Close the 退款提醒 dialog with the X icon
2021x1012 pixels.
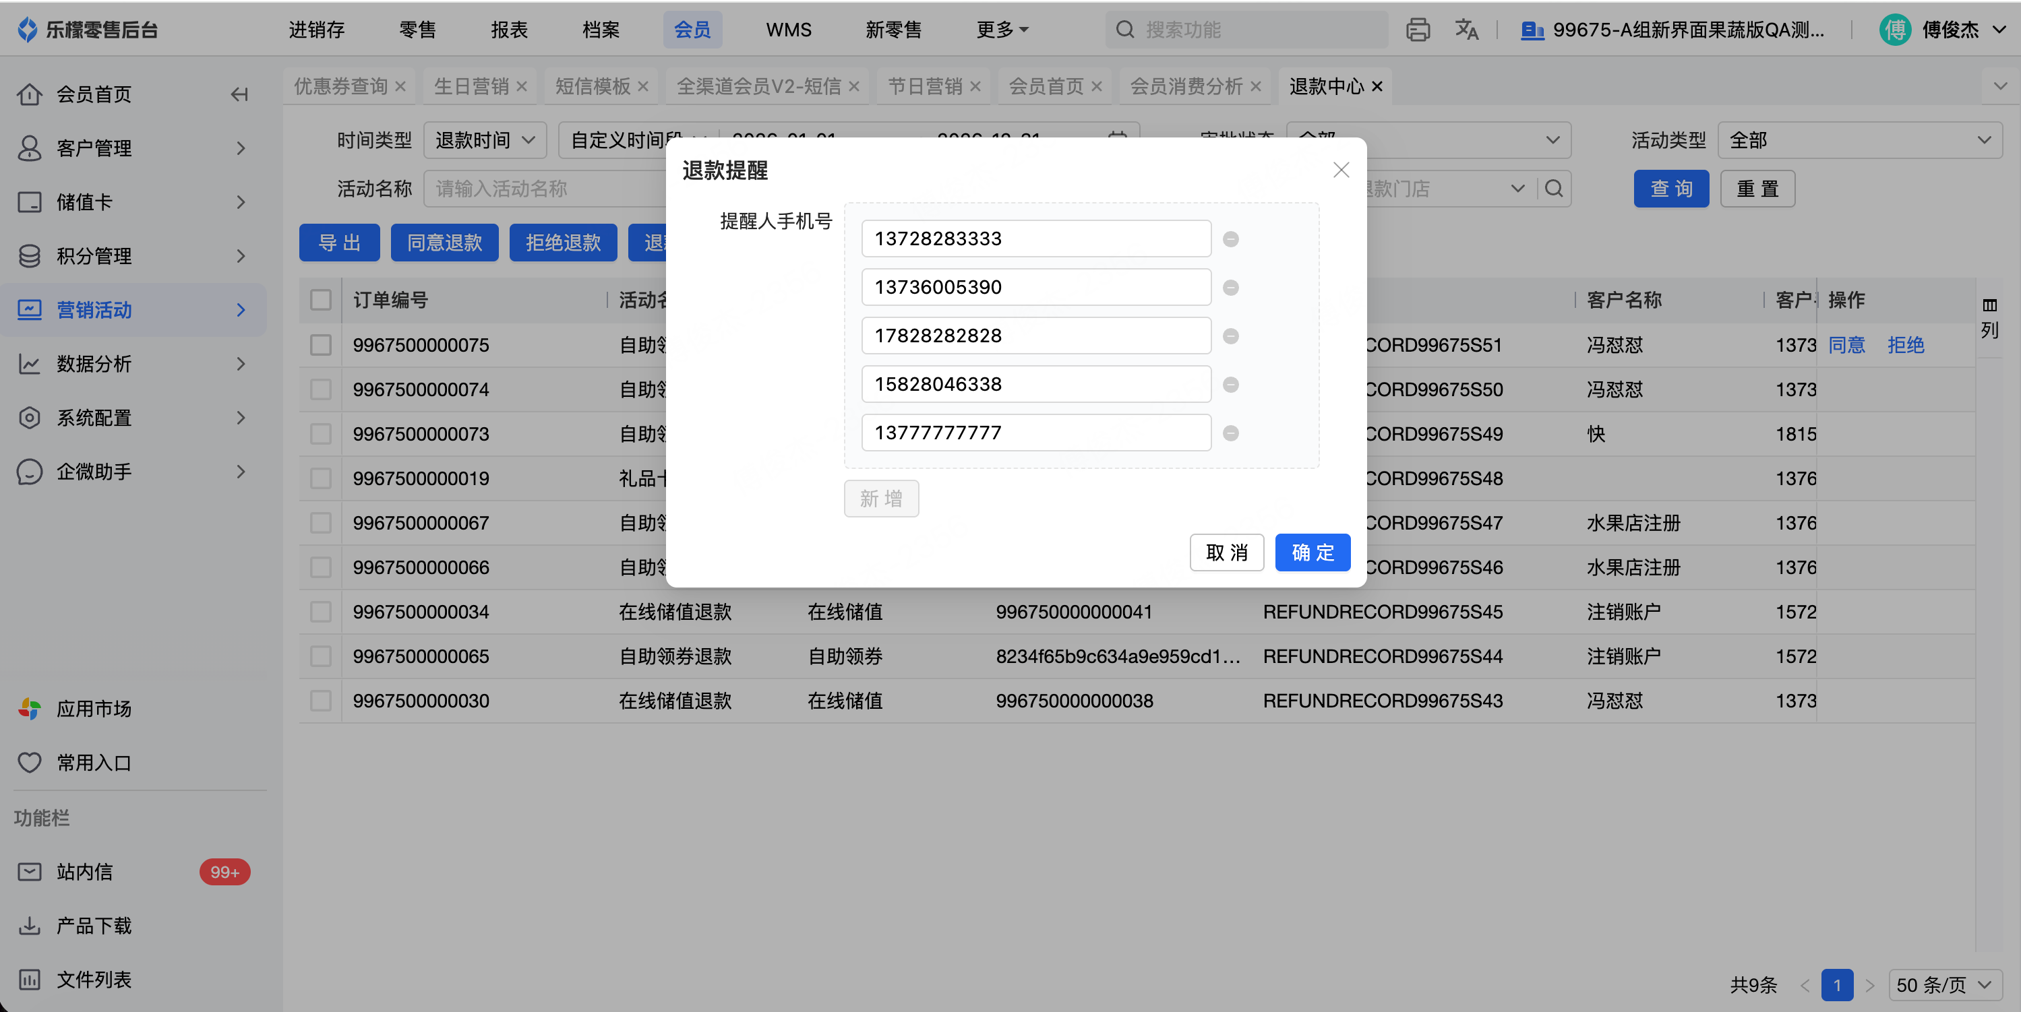click(x=1341, y=170)
